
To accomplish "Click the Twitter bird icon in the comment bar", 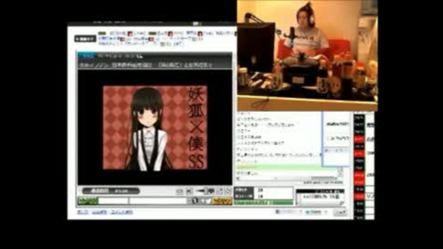I will [208, 201].
